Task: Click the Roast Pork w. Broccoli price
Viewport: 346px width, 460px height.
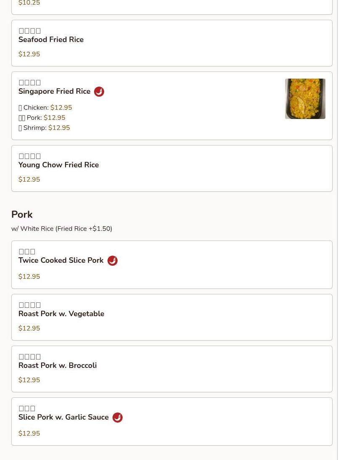Action: click(29, 380)
